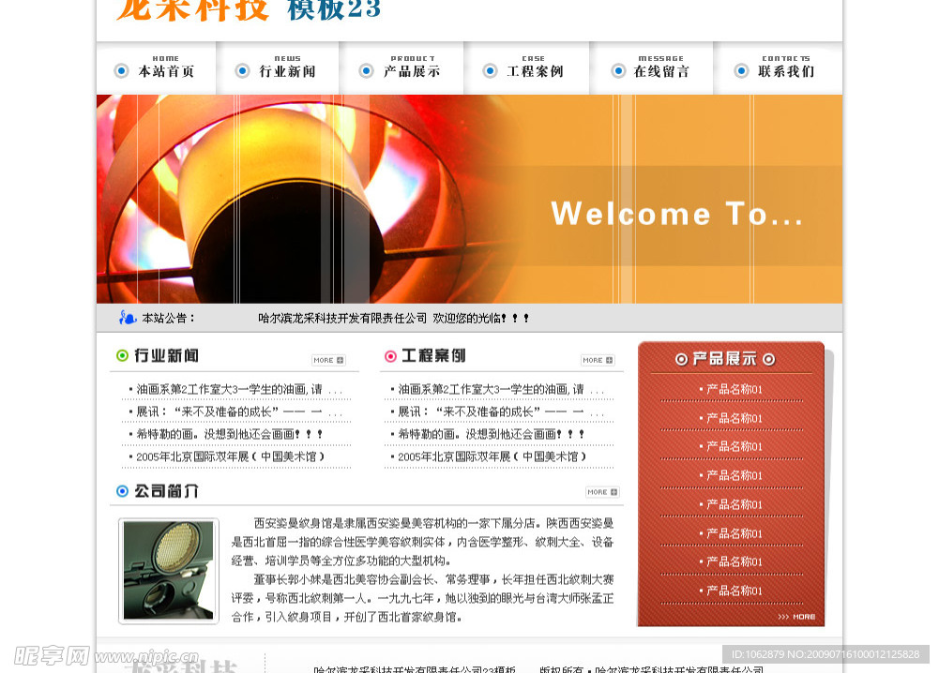Screen dimensions: 939x673
Task: Click the pink circle icon beside 工程案例 heading
Action: [390, 356]
